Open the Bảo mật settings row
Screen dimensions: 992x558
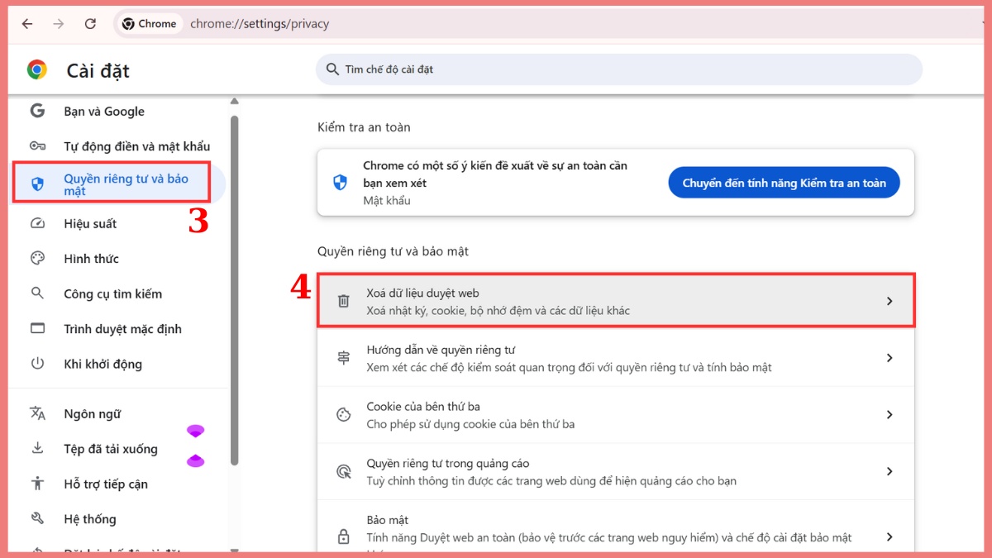616,527
